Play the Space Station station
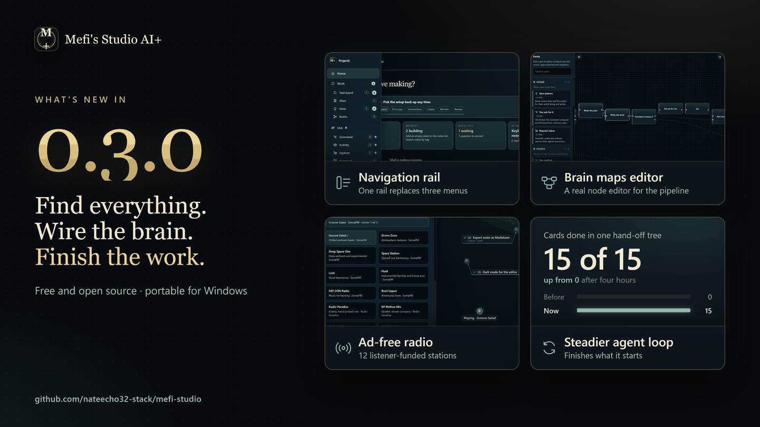760x427 pixels. [404, 256]
